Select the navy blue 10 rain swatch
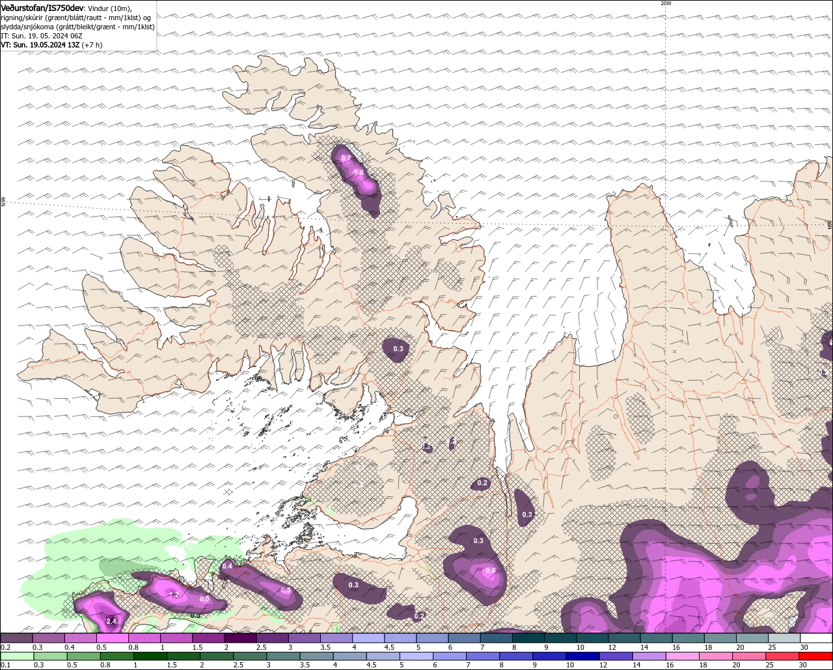Screen dimensions: 833x670 [582, 656]
